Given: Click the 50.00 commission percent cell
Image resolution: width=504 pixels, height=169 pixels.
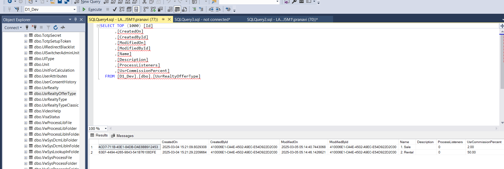Looking at the screenshot, I should coord(484,152).
